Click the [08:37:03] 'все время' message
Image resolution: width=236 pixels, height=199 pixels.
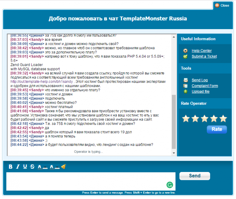click(36, 40)
